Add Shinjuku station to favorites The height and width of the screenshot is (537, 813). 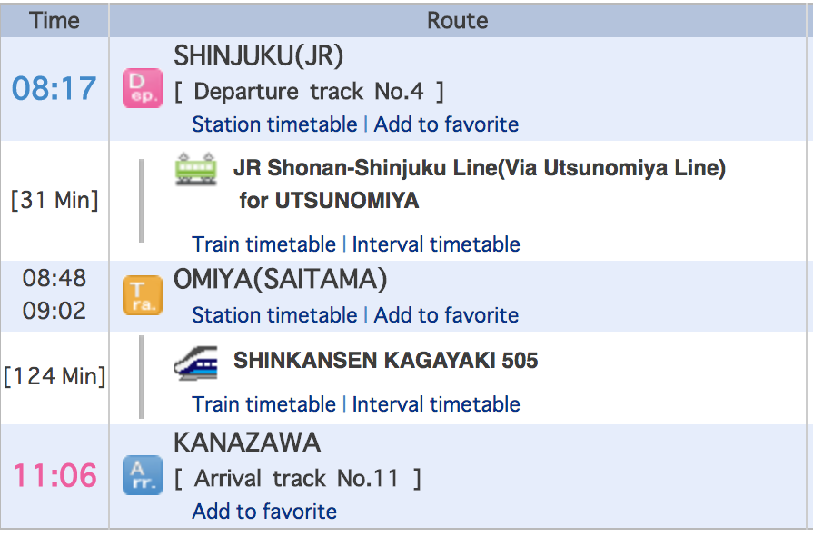click(446, 124)
